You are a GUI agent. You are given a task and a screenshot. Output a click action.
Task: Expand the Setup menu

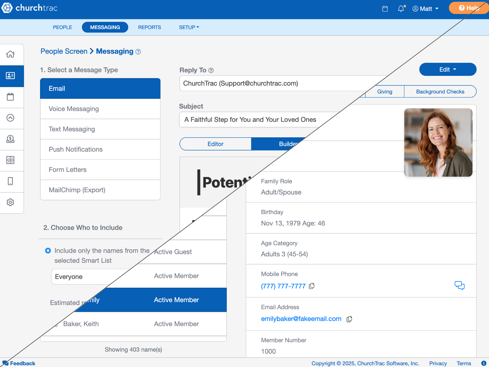189,27
